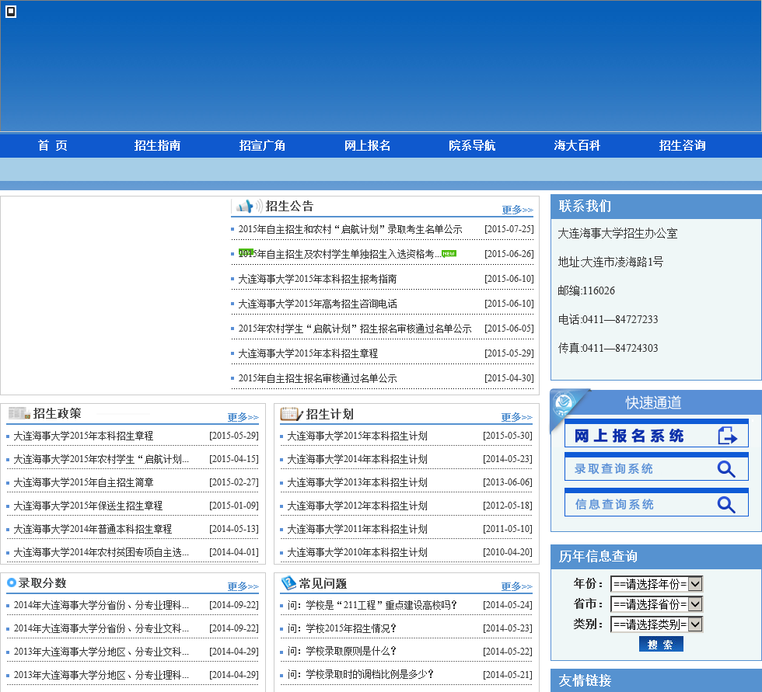Open 大连海事大学2015年本科招生报考指南 announcement

pos(317,279)
